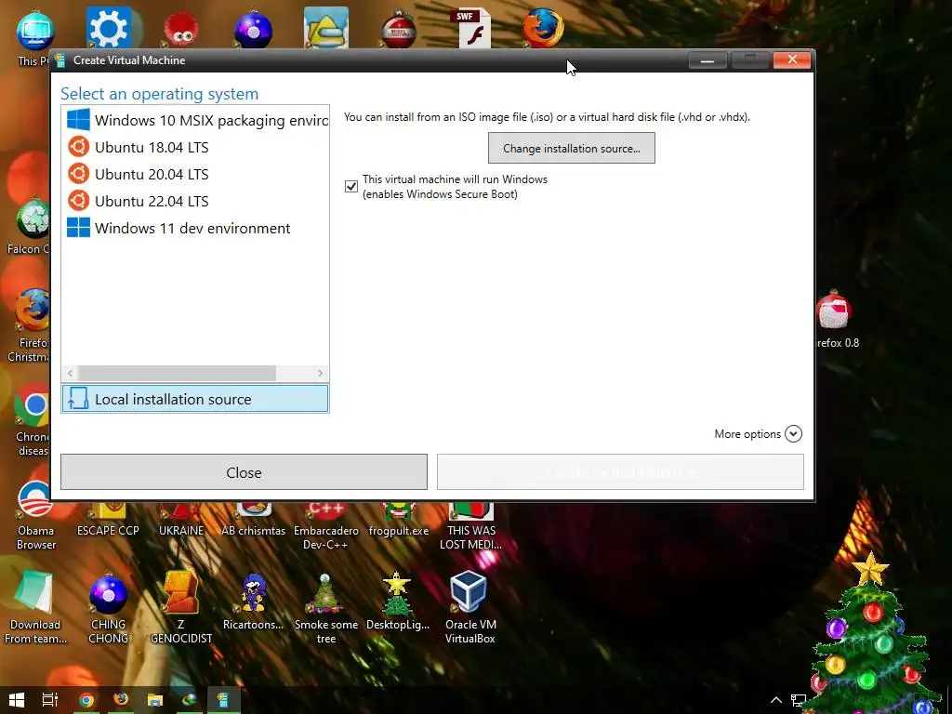Select Ubuntu 22.04 LTS option
Screen dimensions: 952x714
pos(195,201)
